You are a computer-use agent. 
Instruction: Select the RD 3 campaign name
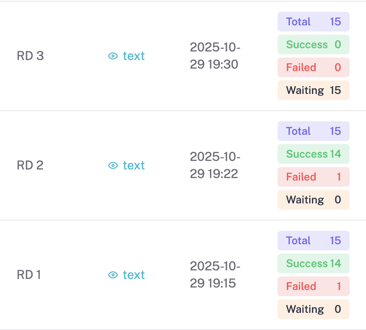coord(30,56)
